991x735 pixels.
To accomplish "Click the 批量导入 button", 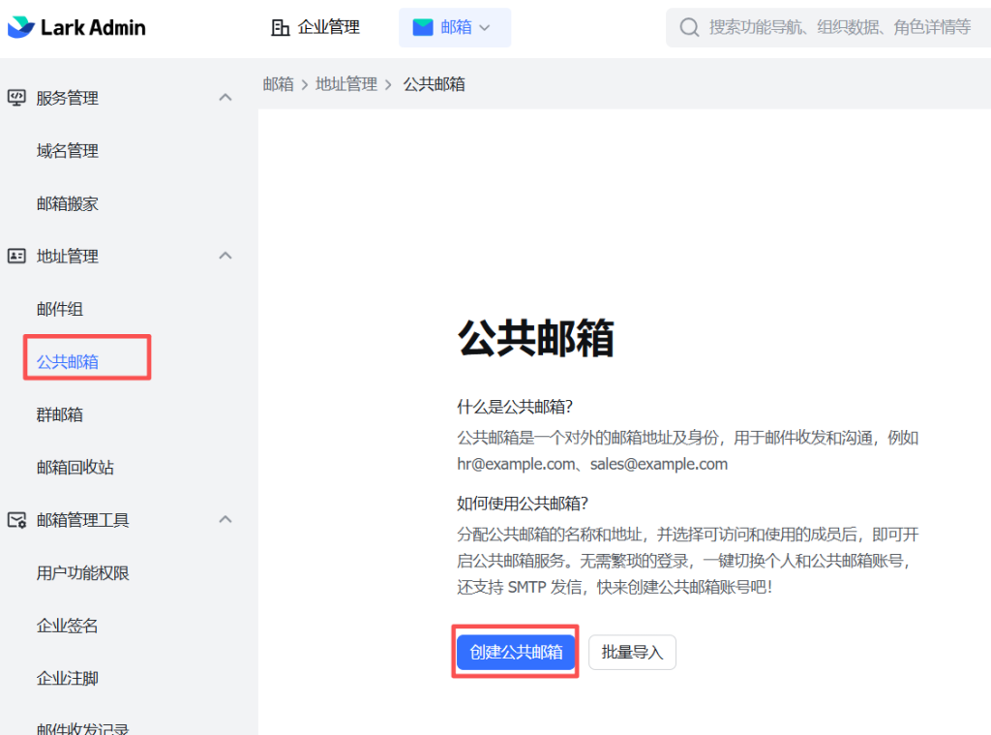I will [632, 652].
